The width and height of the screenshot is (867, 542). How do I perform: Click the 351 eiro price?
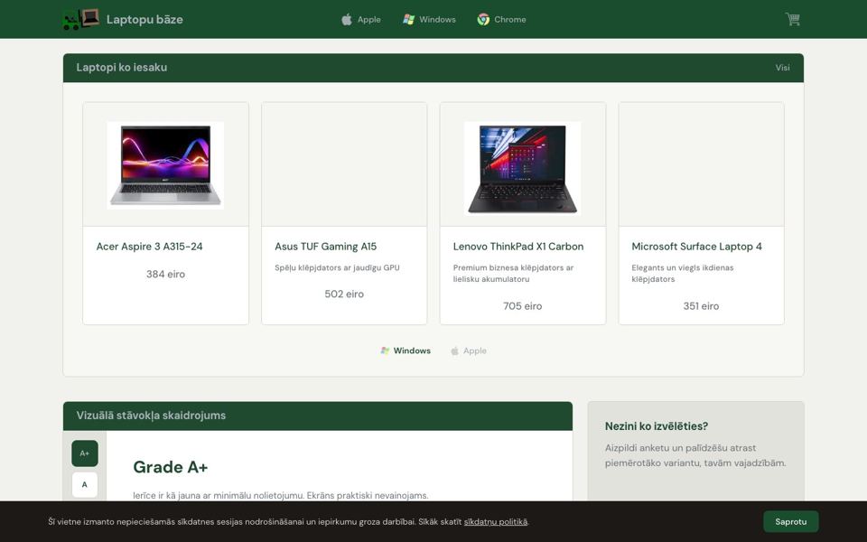[701, 306]
